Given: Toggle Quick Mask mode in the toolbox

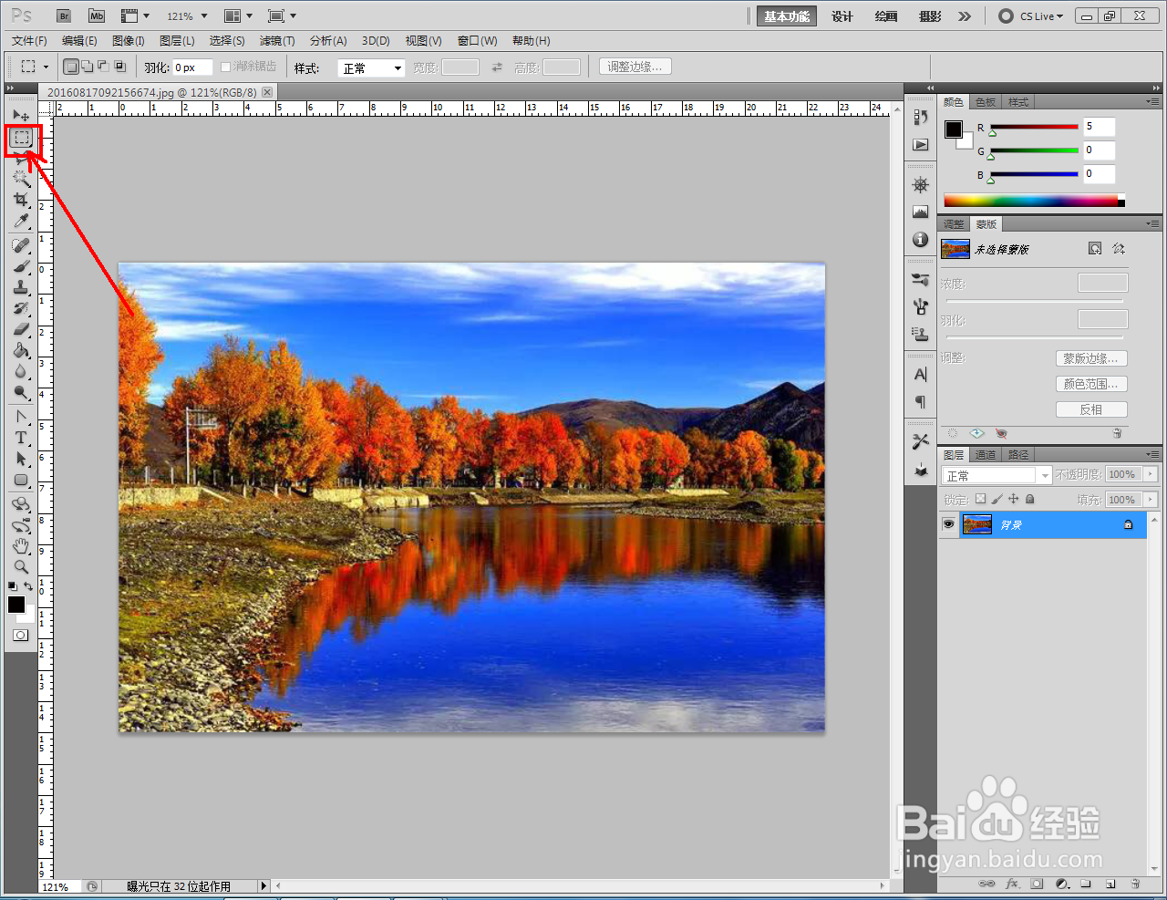Looking at the screenshot, I should point(21,635).
